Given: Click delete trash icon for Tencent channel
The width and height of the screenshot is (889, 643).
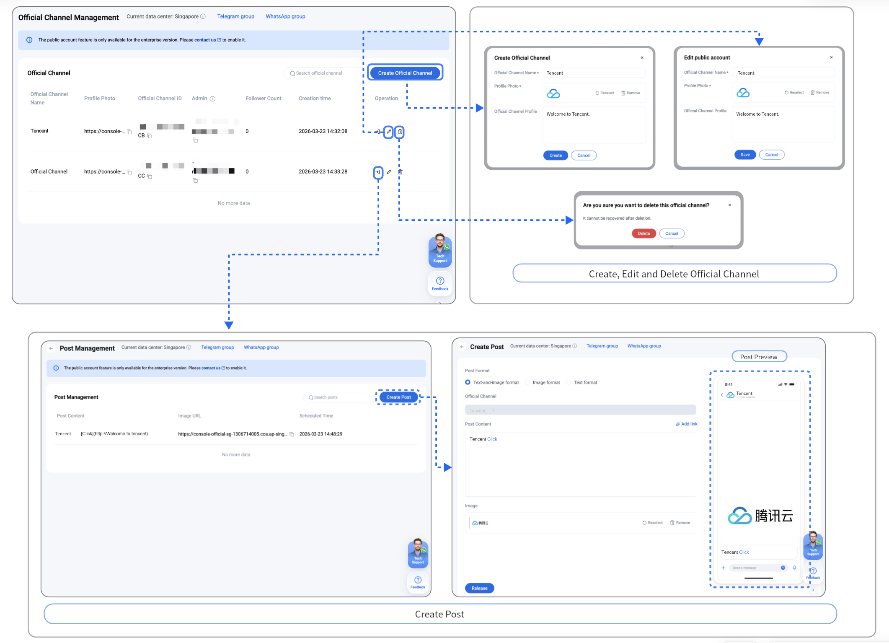Looking at the screenshot, I should pyautogui.click(x=400, y=132).
